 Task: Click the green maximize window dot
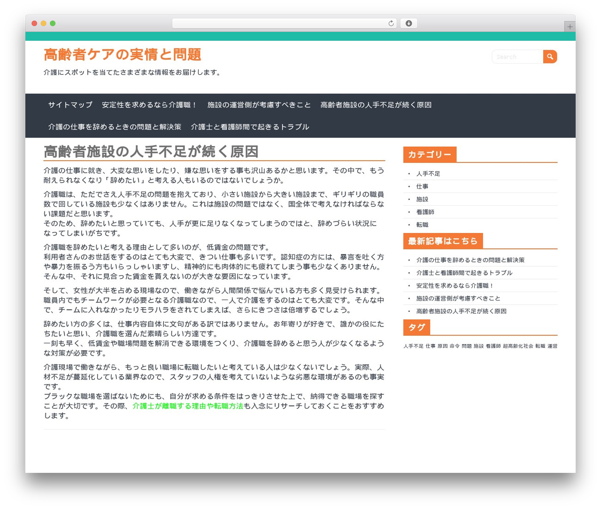(53, 23)
